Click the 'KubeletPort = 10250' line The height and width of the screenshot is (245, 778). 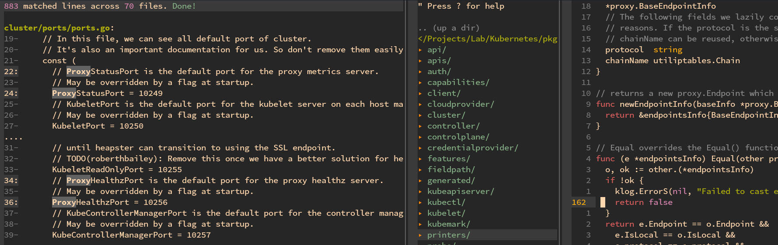tap(98, 126)
